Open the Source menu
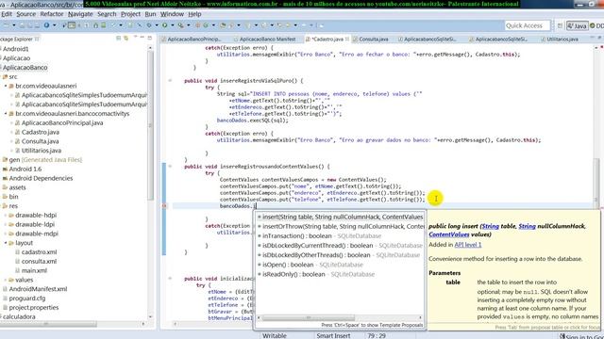Viewport: 604px width, 339px height. (x=25, y=14)
